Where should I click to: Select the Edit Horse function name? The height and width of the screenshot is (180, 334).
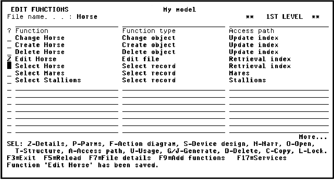pyautogui.click(x=36, y=59)
